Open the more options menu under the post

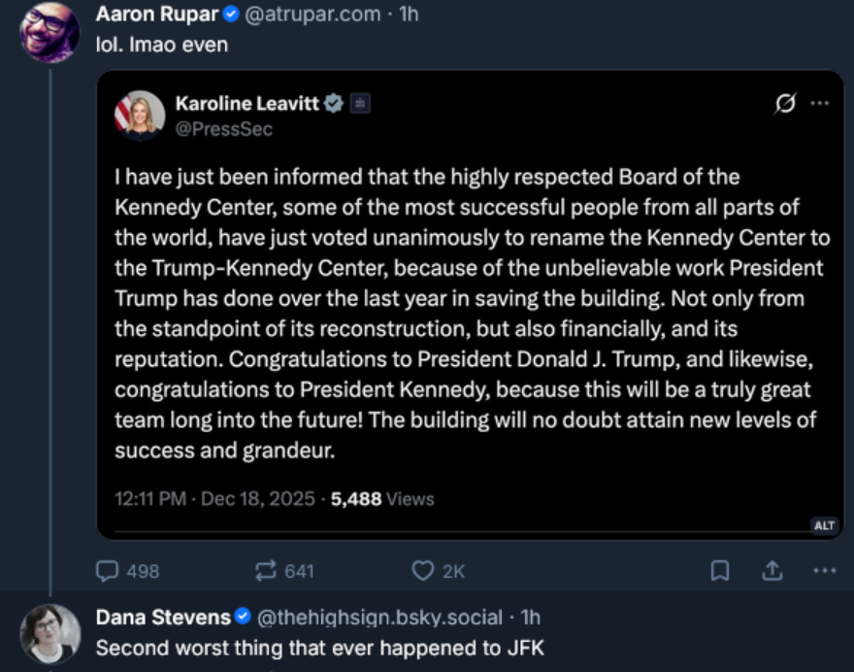pyautogui.click(x=824, y=571)
